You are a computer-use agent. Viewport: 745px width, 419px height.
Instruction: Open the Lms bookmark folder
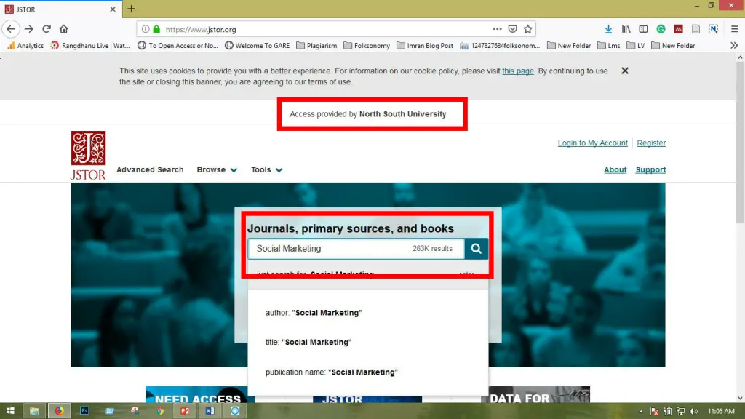[609, 46]
